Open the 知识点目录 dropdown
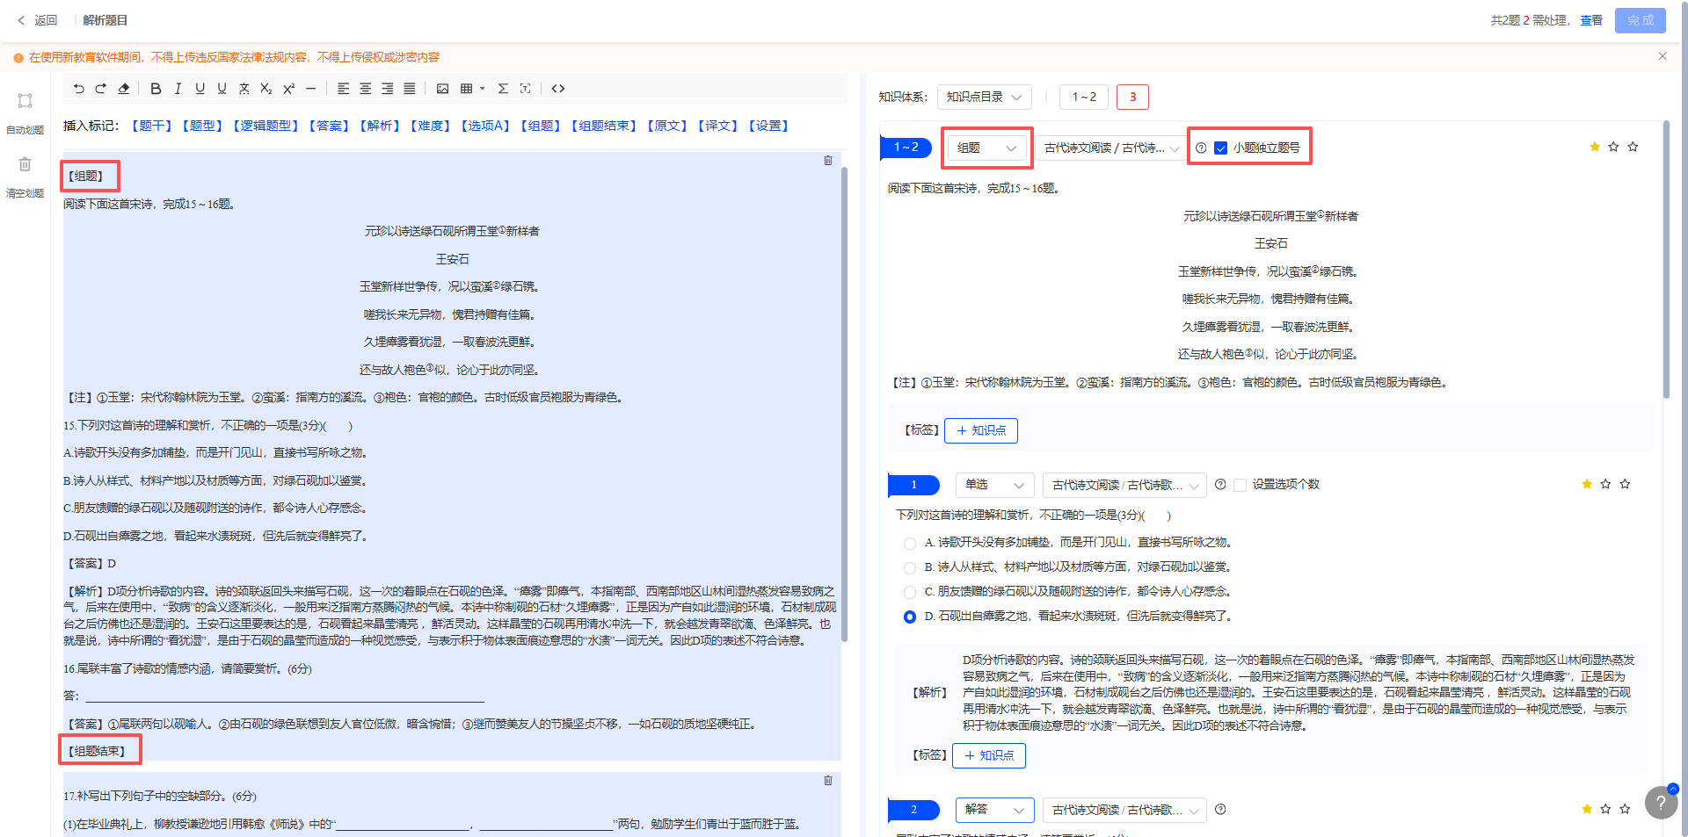Screen dimensions: 1688x837 [x=984, y=97]
